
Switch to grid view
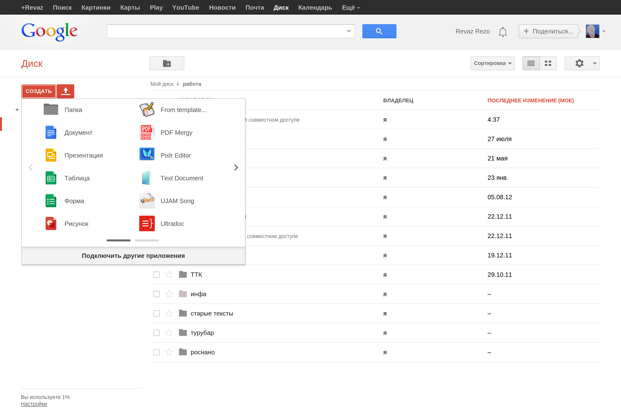coord(548,63)
